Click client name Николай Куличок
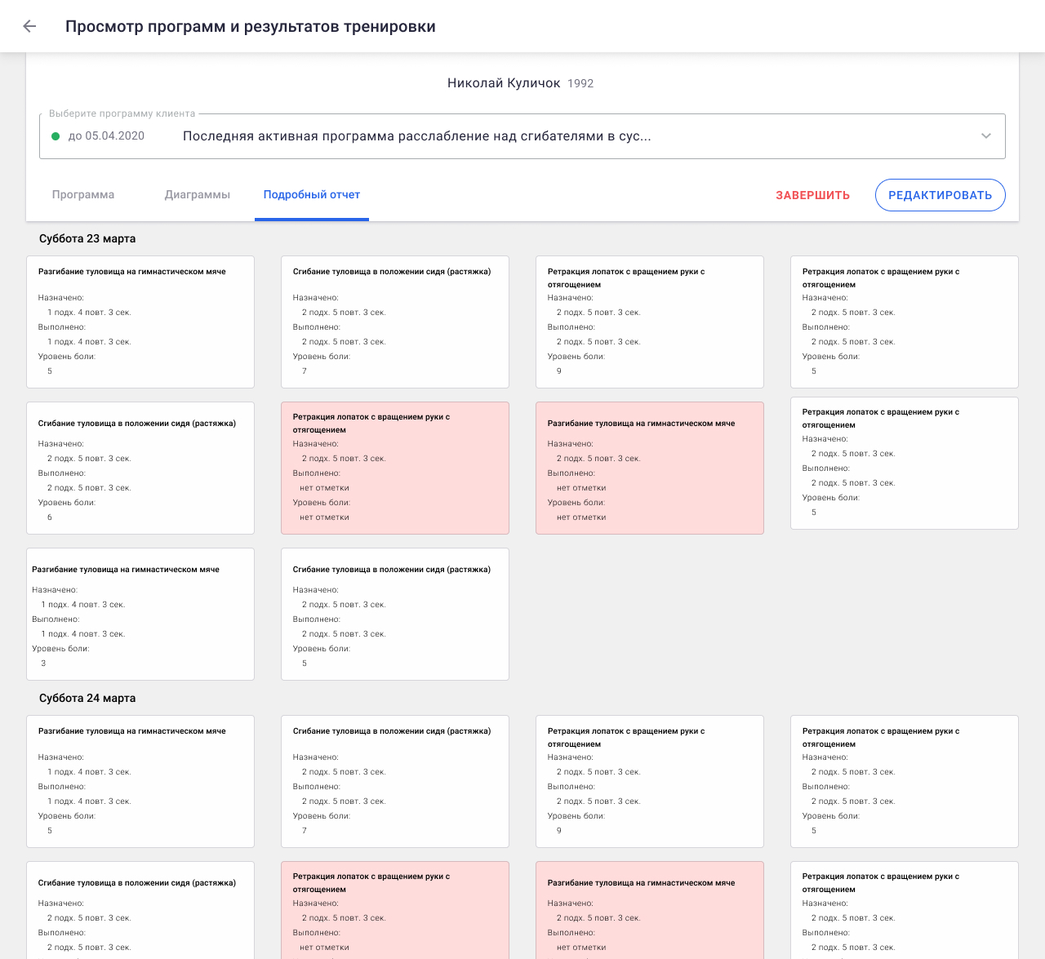Viewport: 1045px width, 959px height. [x=504, y=83]
